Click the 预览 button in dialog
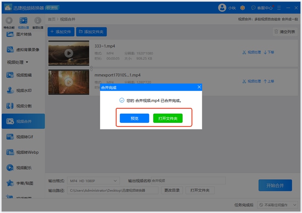This screenshot has height=213, width=302. pyautogui.click(x=134, y=118)
